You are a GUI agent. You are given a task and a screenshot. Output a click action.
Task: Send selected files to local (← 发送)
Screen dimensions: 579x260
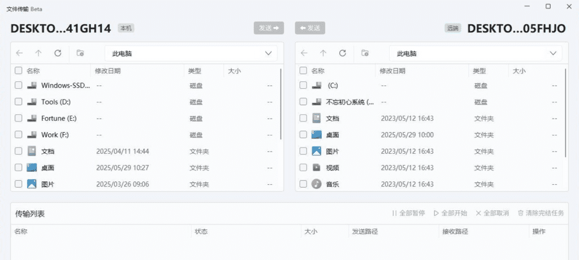coord(310,28)
